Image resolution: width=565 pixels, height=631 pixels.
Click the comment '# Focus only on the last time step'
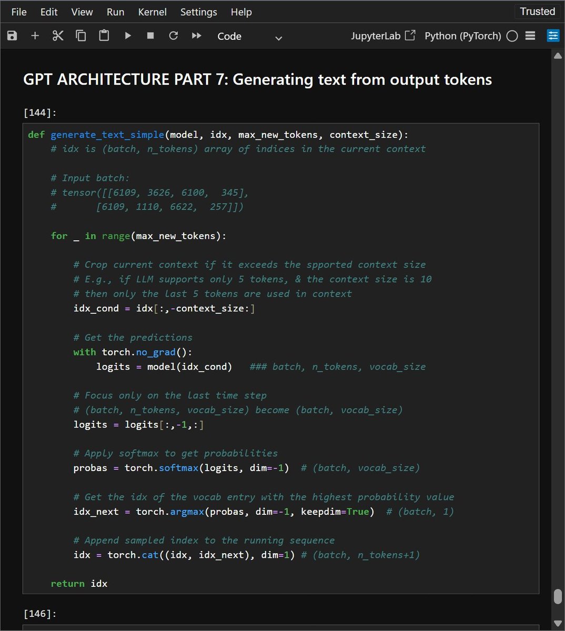click(170, 395)
